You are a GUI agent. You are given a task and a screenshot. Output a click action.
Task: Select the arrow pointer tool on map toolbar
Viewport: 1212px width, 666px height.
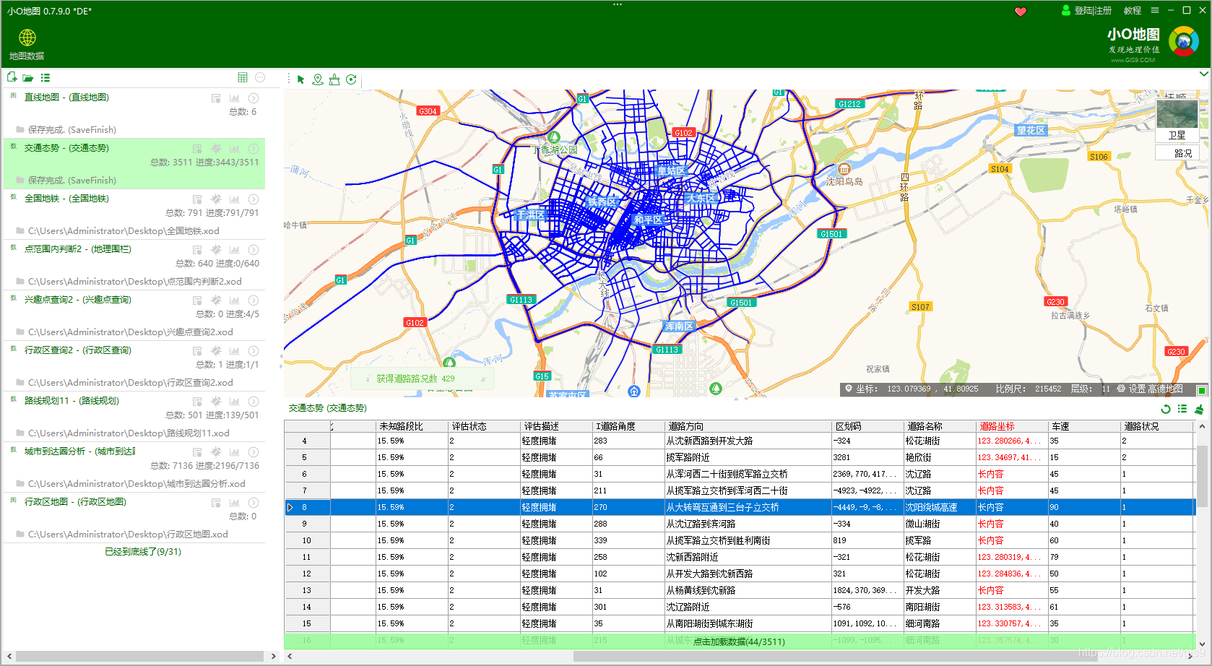pyautogui.click(x=300, y=79)
